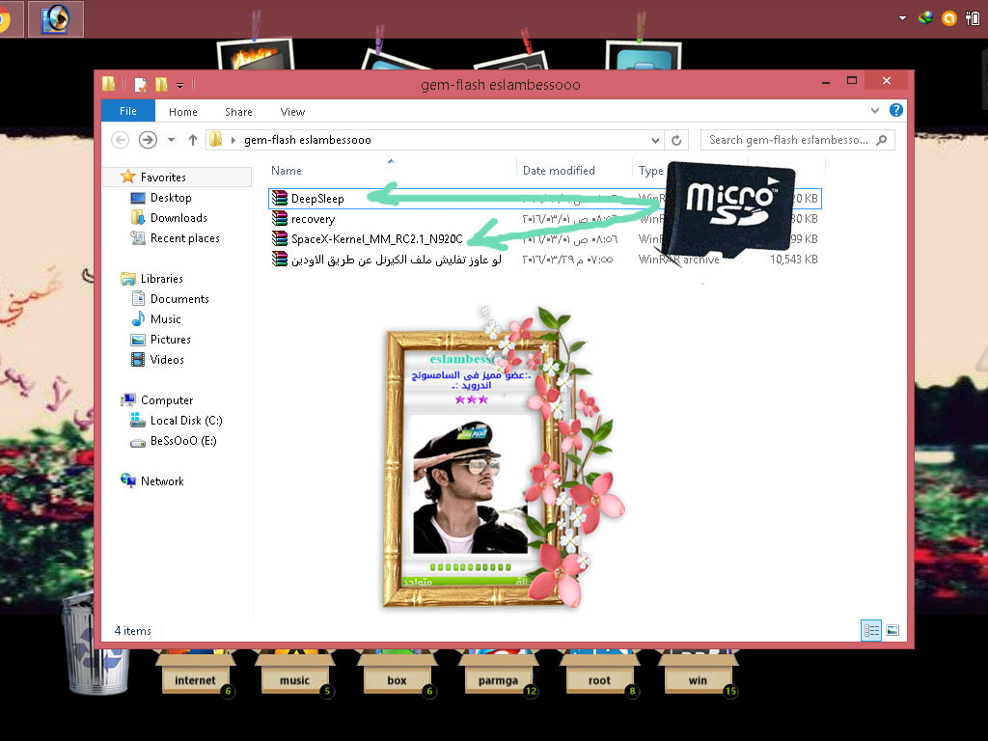Open the File ribbon tab
Screen dimensions: 988x741
128,111
